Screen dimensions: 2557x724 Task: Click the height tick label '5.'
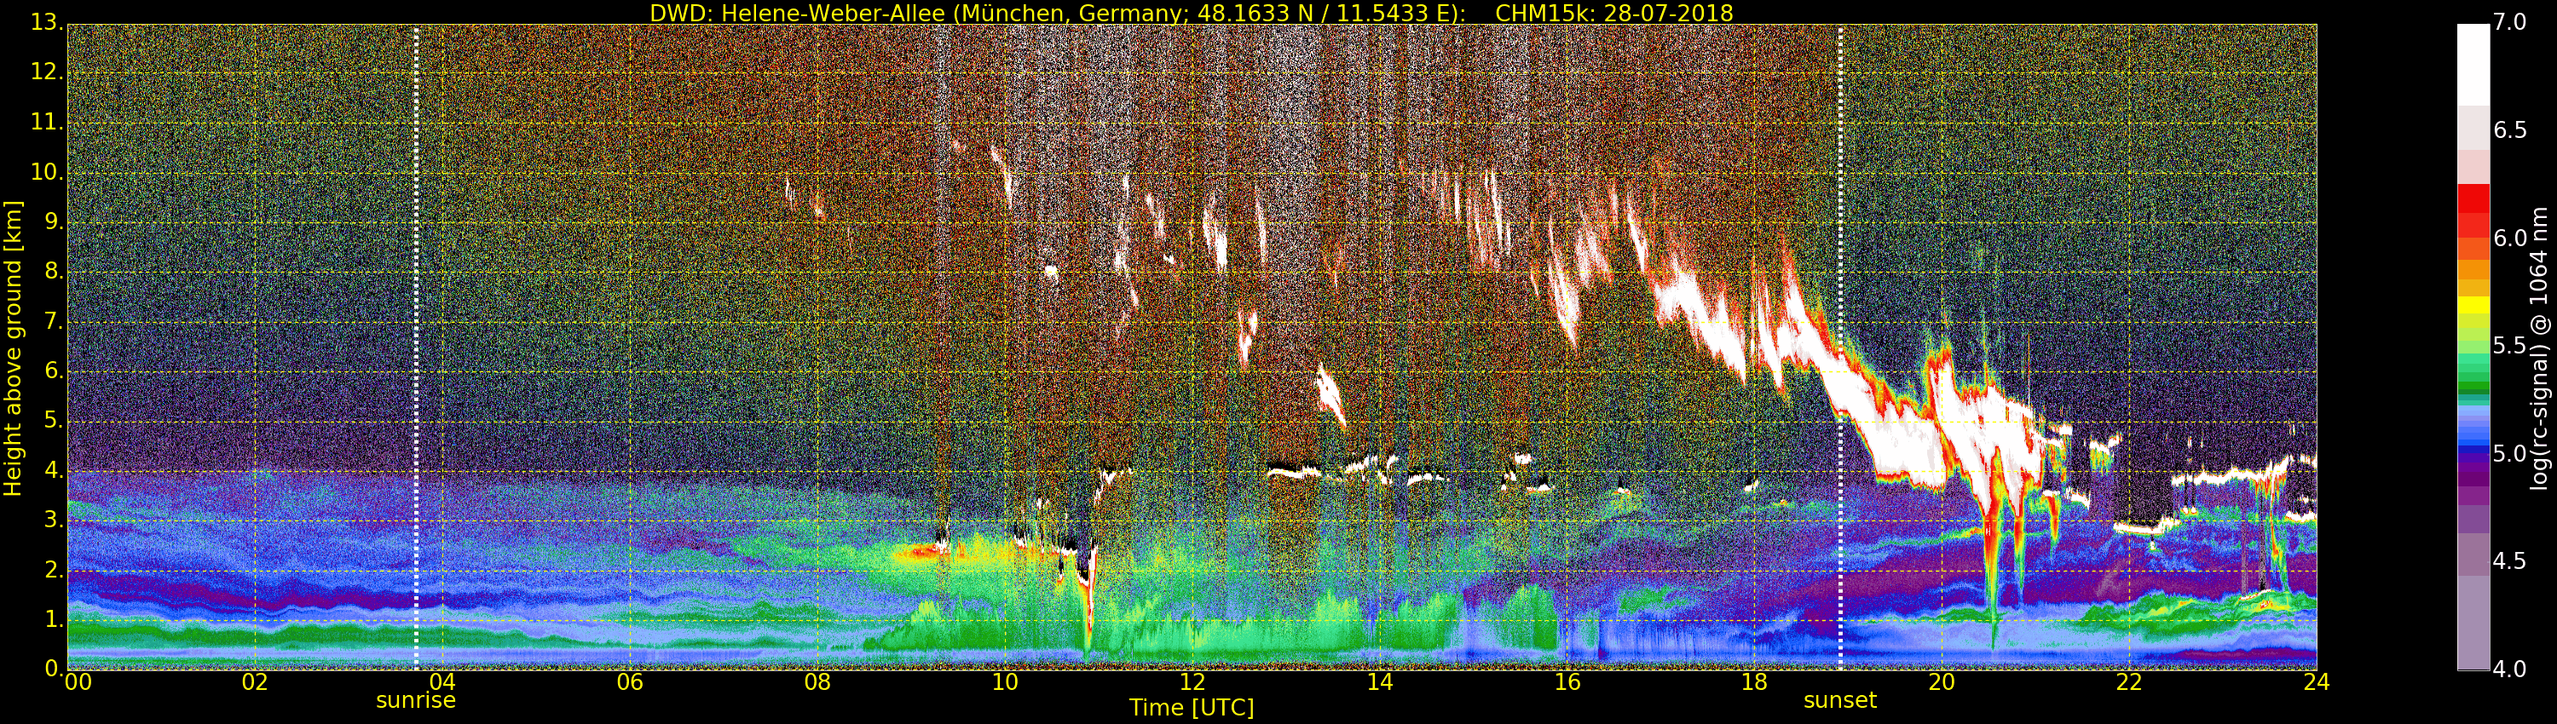(x=54, y=421)
